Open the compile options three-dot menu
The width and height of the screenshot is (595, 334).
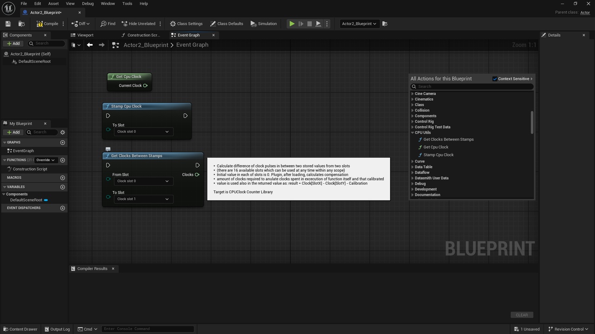pos(63,24)
